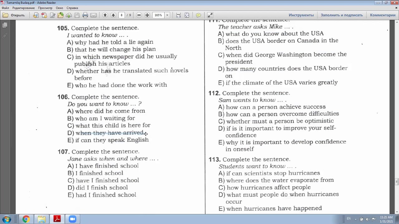Viewport: 399px width, 224px height.
Task: Click answer 'what this child is here for'
Action: pos(113,125)
